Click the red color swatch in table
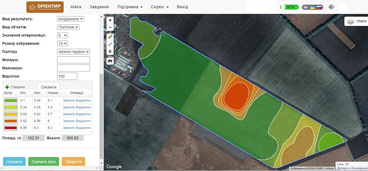This screenshot has height=171, width=368. tap(11, 128)
